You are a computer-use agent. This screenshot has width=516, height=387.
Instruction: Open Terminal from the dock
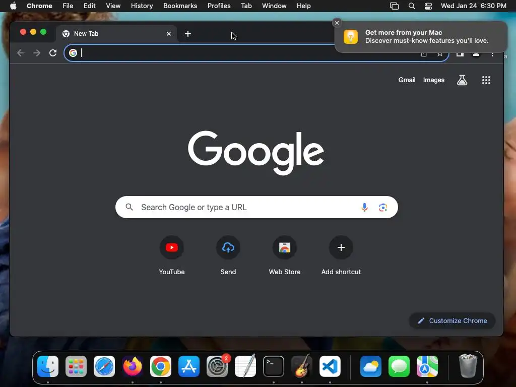point(274,366)
